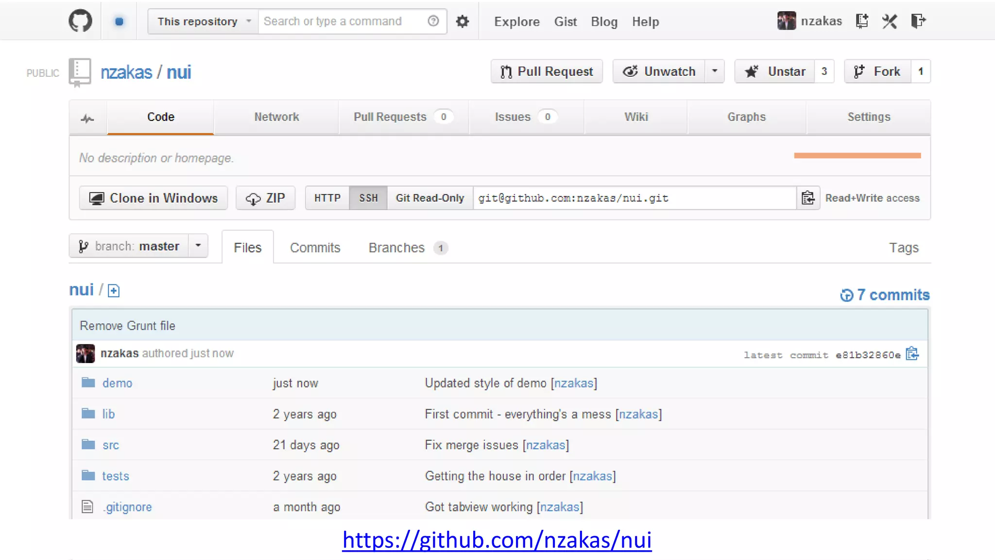
Task: Copy clone URL to clipboard
Action: (808, 198)
